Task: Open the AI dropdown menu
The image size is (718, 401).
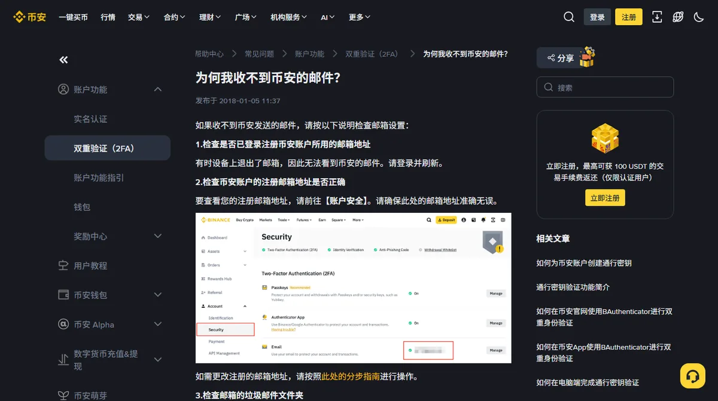Action: [328, 17]
